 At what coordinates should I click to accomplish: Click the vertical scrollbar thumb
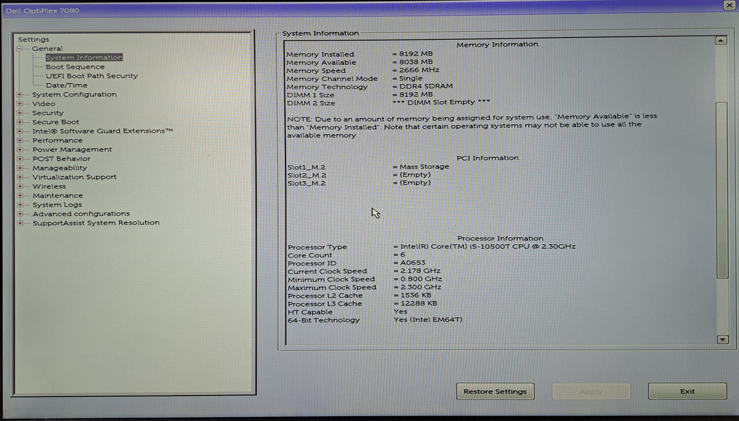[723, 189]
